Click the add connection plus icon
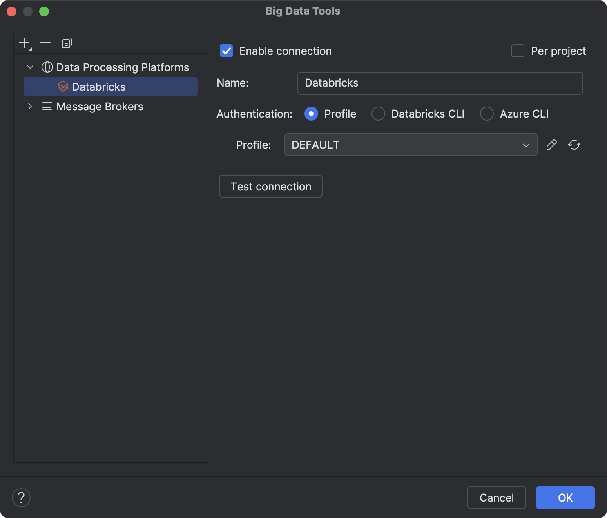Screen dimensions: 607x518 (x=24, y=43)
